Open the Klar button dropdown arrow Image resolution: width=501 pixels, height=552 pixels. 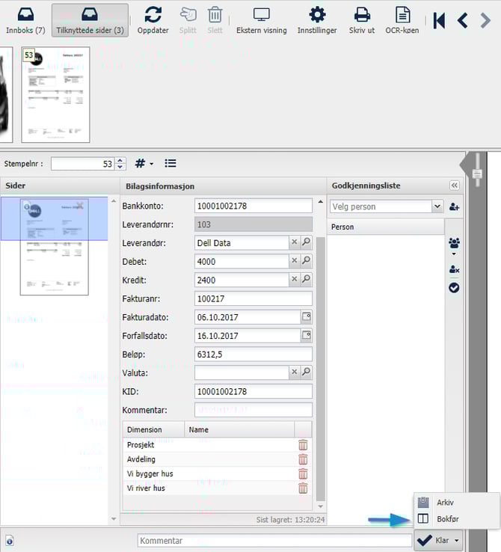456,541
